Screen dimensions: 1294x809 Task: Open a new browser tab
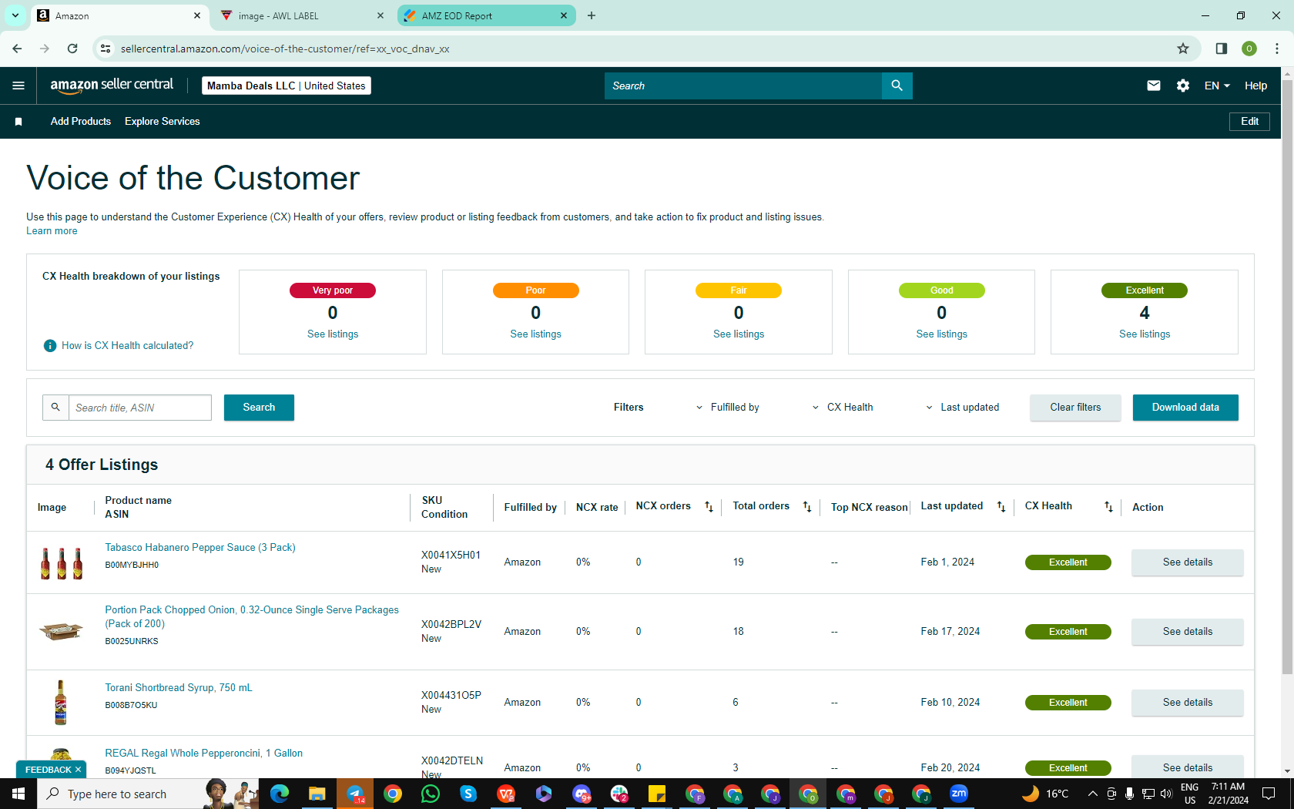pyautogui.click(x=592, y=15)
